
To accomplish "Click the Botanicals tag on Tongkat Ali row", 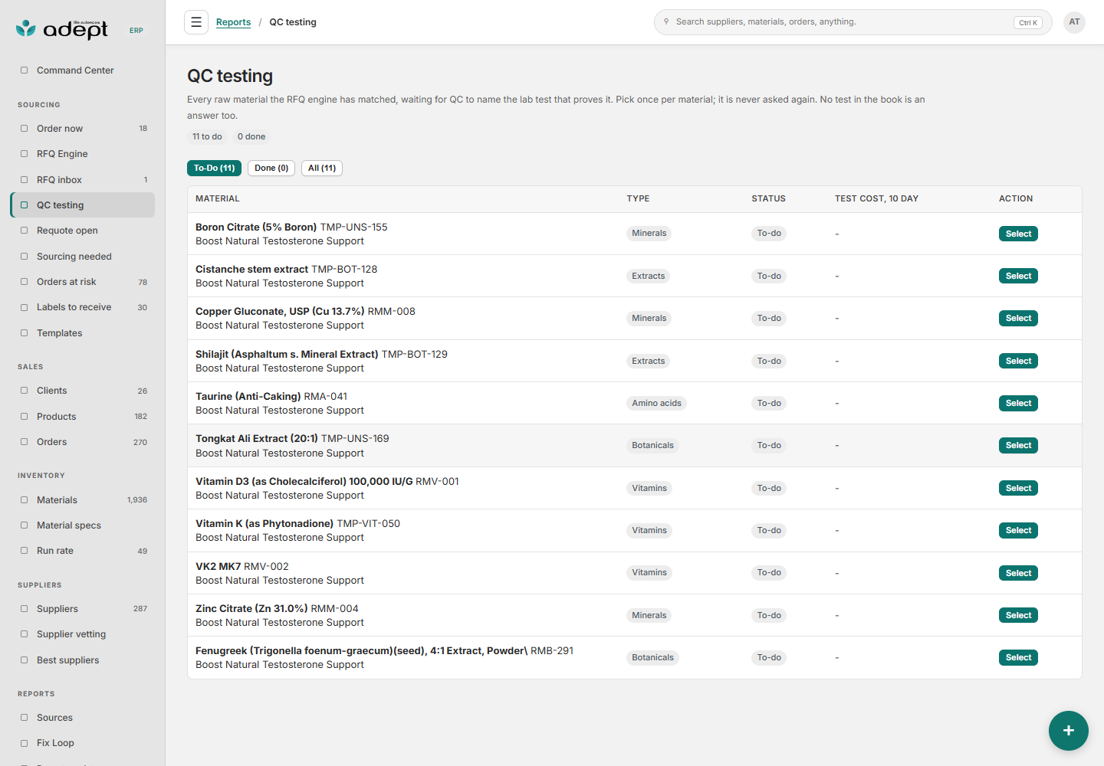I will pyautogui.click(x=652, y=445).
